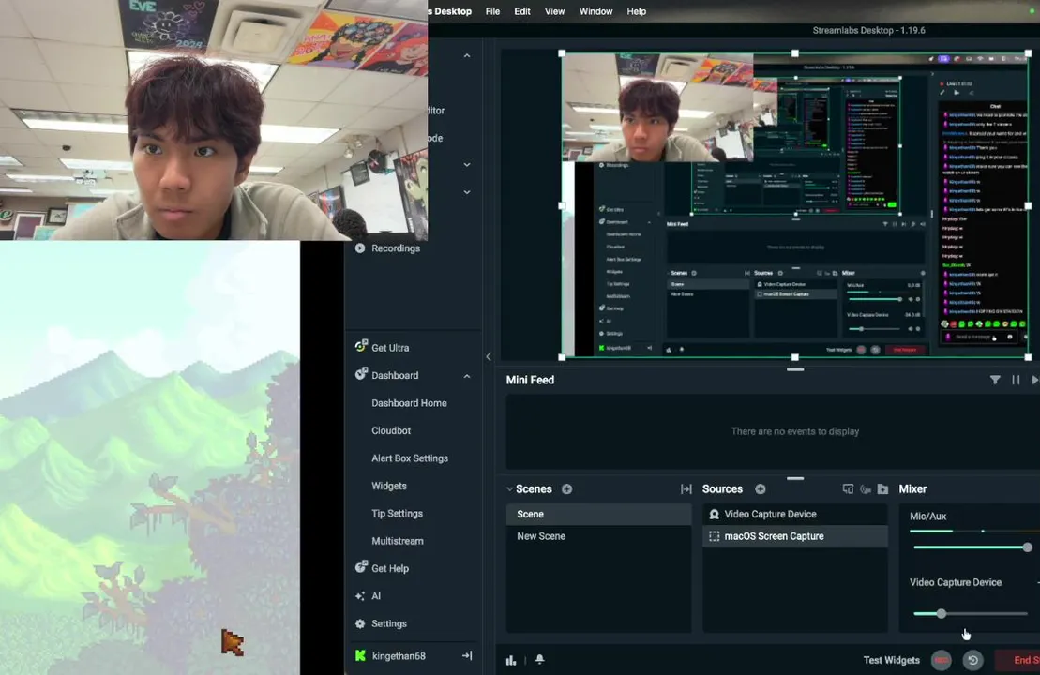Click the dimmed face icon in Sources header

866,489
